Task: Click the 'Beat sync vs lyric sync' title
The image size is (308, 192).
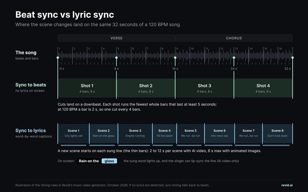Action: [65, 15]
